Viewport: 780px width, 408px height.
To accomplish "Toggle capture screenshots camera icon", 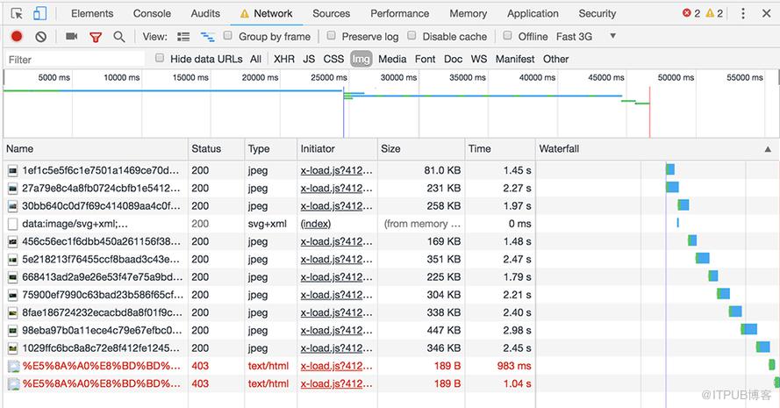I will tap(72, 36).
